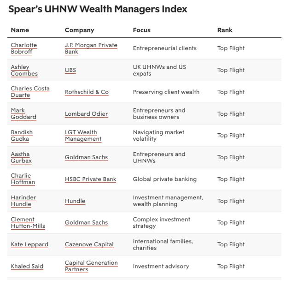Click Charlie Hoffman name link
Viewport: 286px width, 286px height.
23,179
